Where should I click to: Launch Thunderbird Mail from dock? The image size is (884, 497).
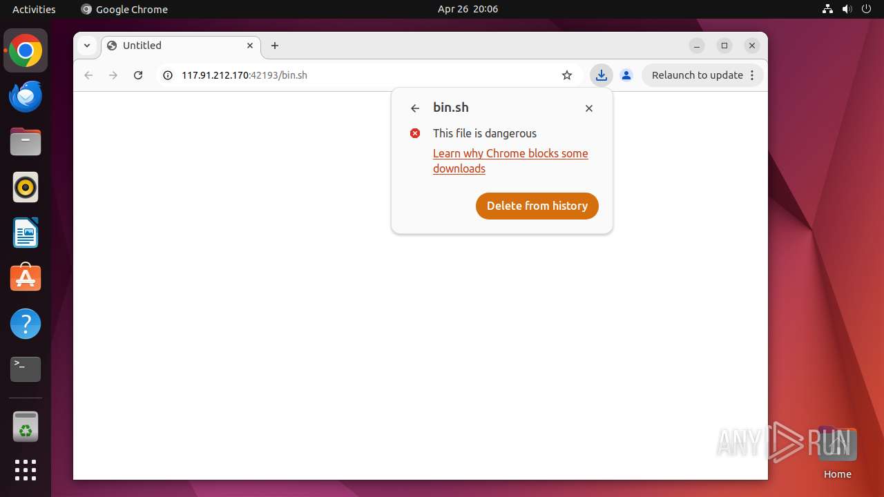26,97
